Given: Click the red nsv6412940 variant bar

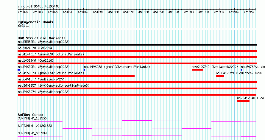Looking at the screenshot, I should pos(243,101).
